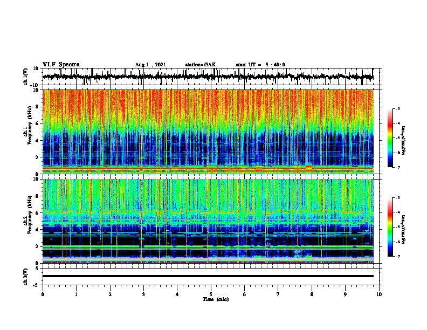Click the "-7" label on ch.2 color bar
Image resolution: width=427 pixels, height=330 pixels.
point(397,256)
